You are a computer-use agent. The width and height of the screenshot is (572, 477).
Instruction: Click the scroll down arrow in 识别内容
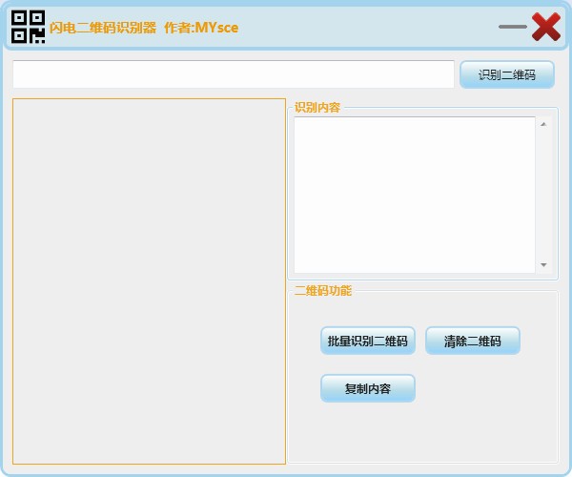click(543, 265)
